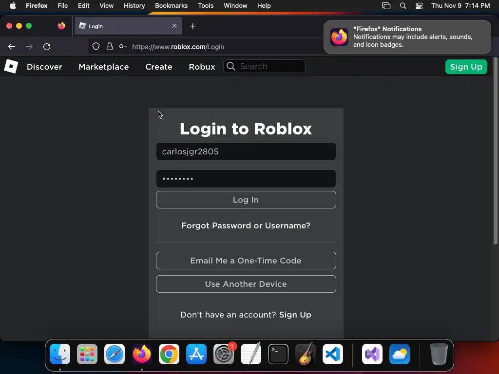The height and width of the screenshot is (374, 499).
Task: Click the password field
Action: (246, 179)
